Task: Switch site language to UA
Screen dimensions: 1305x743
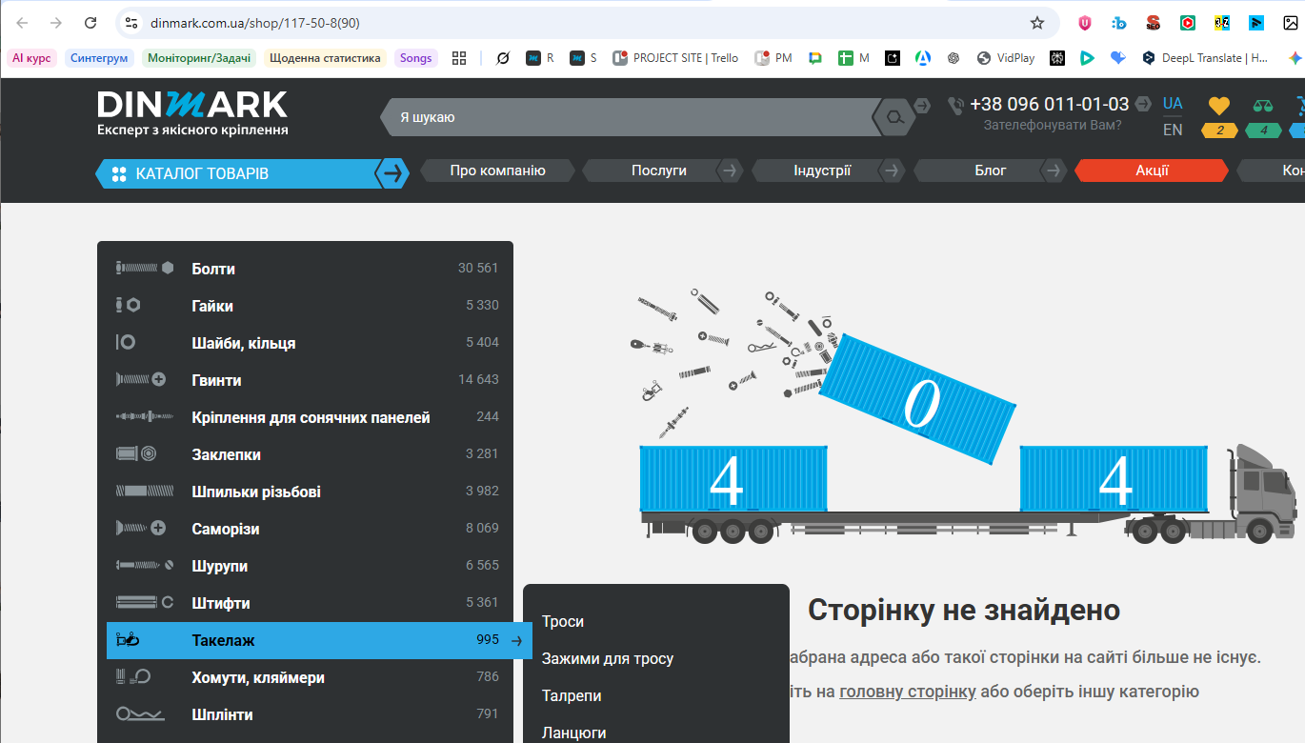Action: (1173, 104)
